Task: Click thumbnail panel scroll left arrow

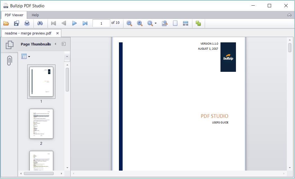Action: click(x=21, y=174)
